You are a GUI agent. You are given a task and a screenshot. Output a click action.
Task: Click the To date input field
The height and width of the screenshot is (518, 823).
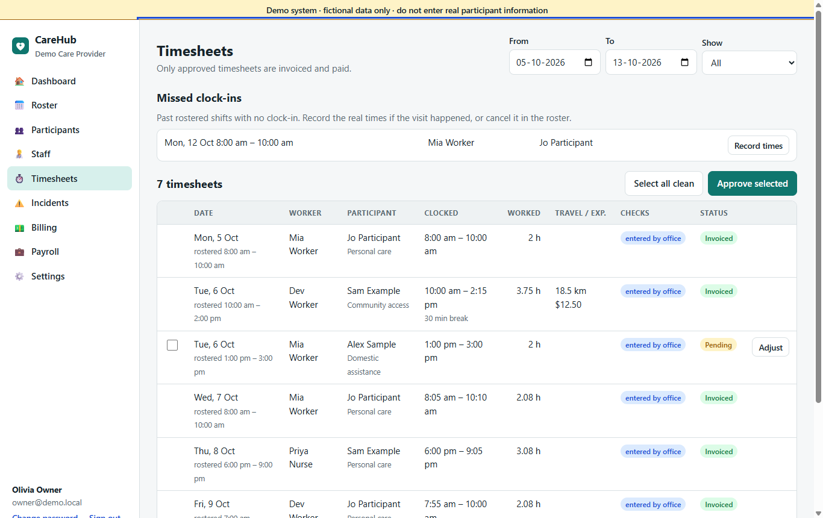pyautogui.click(x=651, y=62)
